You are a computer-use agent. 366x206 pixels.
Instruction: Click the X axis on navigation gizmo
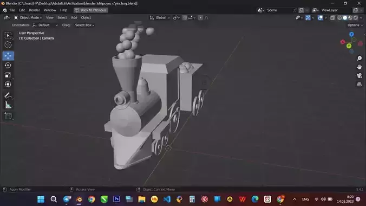tap(343, 42)
